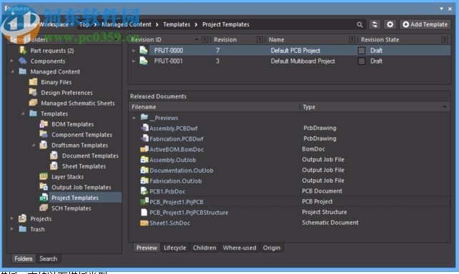Expand the Trash tree node
Viewport: 459px width, 274px height.
click(x=12, y=229)
